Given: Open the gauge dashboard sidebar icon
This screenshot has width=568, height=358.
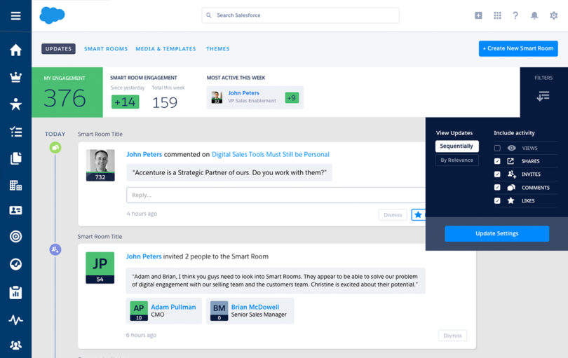Looking at the screenshot, I should click(x=15, y=264).
